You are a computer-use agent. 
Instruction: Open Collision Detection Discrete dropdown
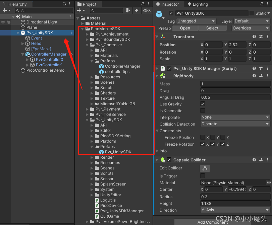point(235,124)
